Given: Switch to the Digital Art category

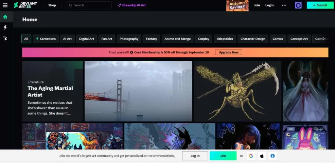Looking at the screenshot, I should tap(86, 39).
